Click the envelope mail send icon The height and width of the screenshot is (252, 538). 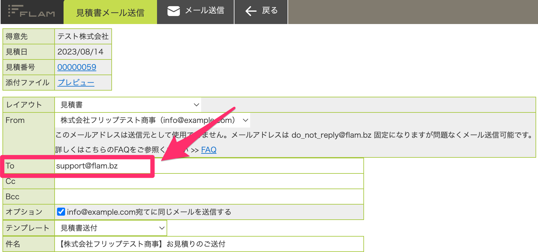(174, 11)
